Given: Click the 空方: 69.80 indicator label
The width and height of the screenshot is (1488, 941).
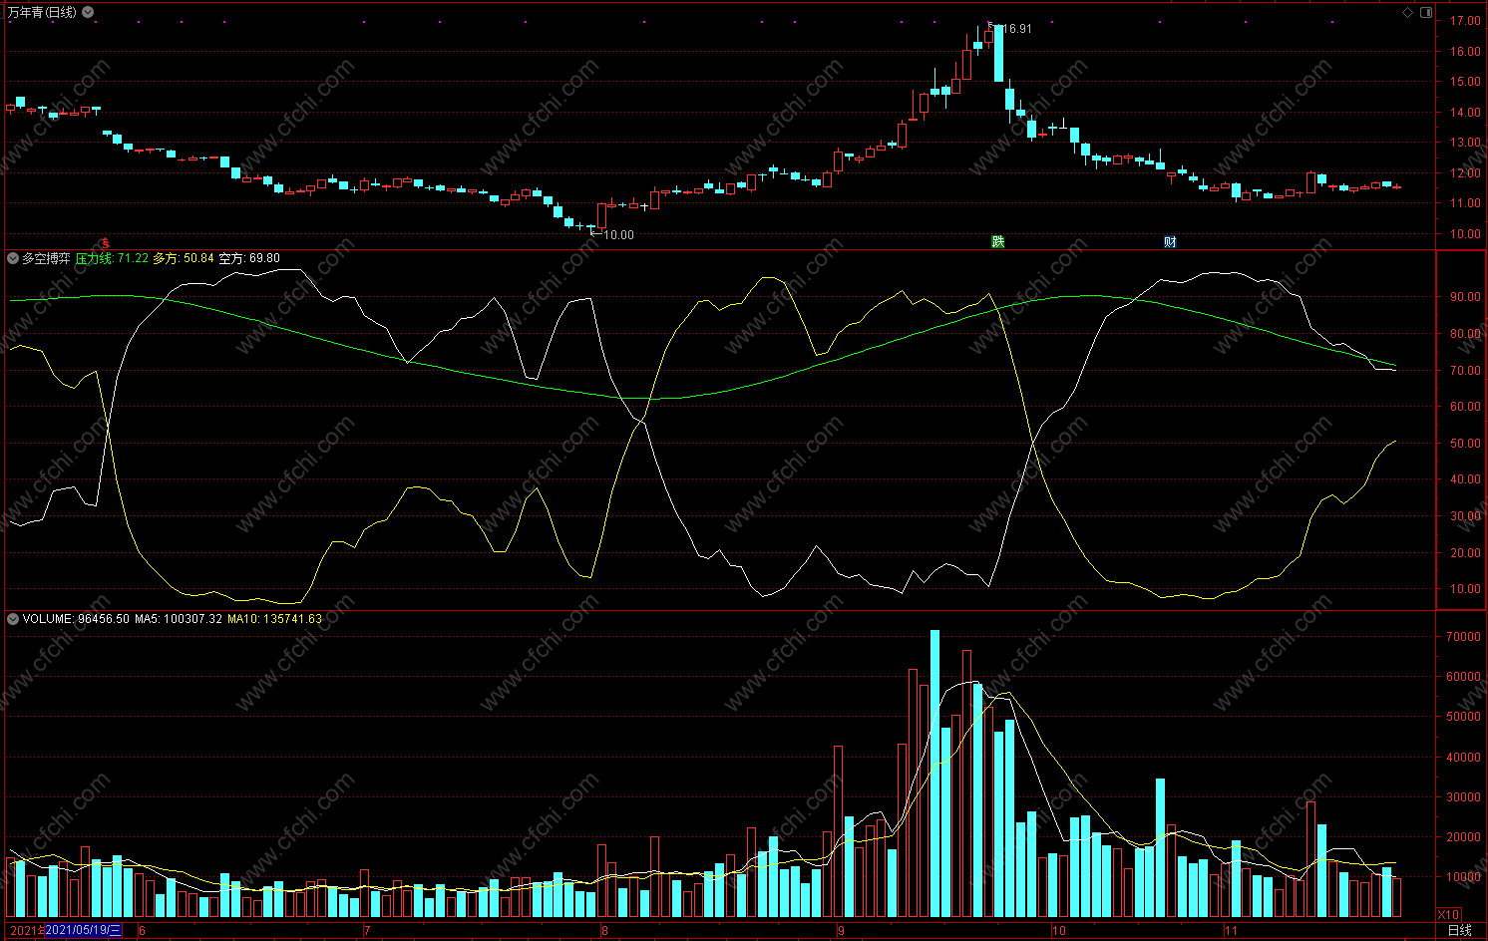Looking at the screenshot, I should (x=249, y=258).
